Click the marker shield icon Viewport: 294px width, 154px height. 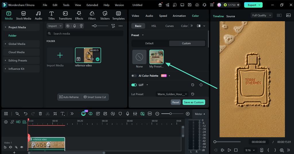pyautogui.click(x=120, y=114)
